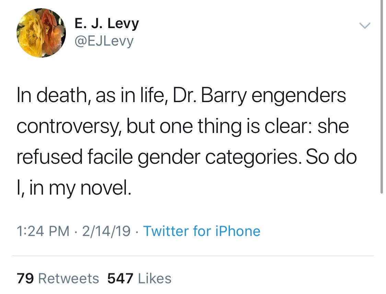Click the number 79 retweet count

click(25, 278)
